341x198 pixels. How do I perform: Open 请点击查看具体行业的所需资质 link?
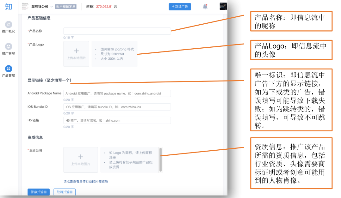click(86, 181)
